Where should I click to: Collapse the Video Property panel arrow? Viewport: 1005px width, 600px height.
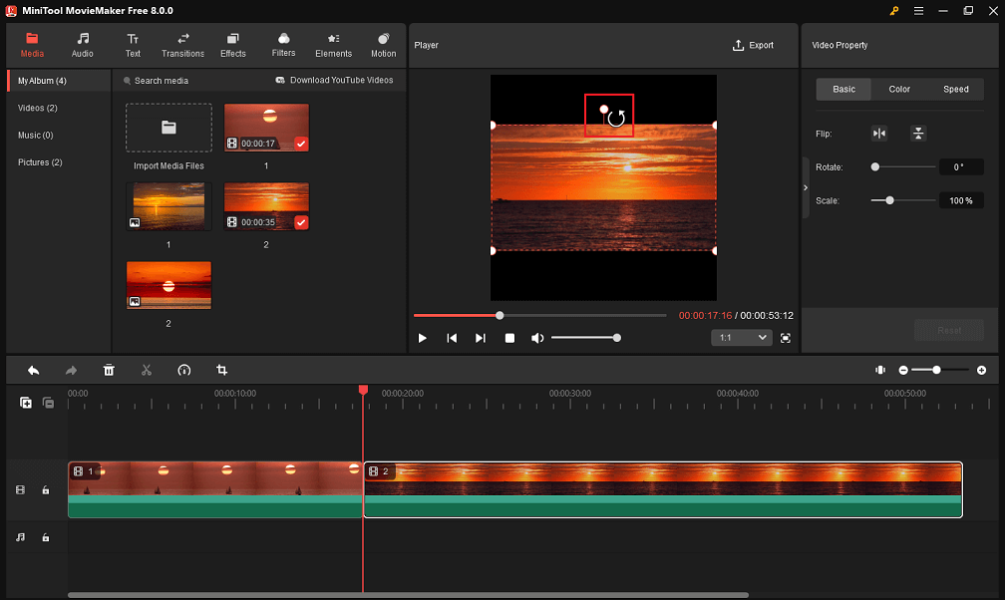(x=806, y=187)
